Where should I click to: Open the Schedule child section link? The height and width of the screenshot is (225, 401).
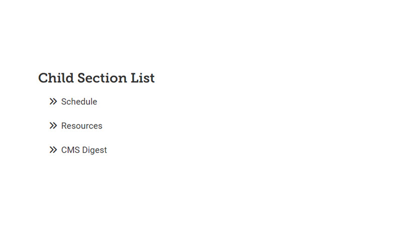79,101
